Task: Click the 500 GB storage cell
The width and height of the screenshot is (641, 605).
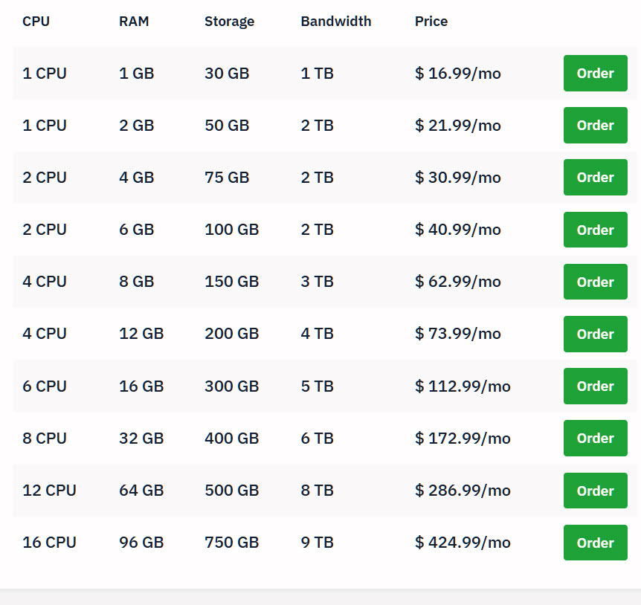Action: click(x=232, y=491)
